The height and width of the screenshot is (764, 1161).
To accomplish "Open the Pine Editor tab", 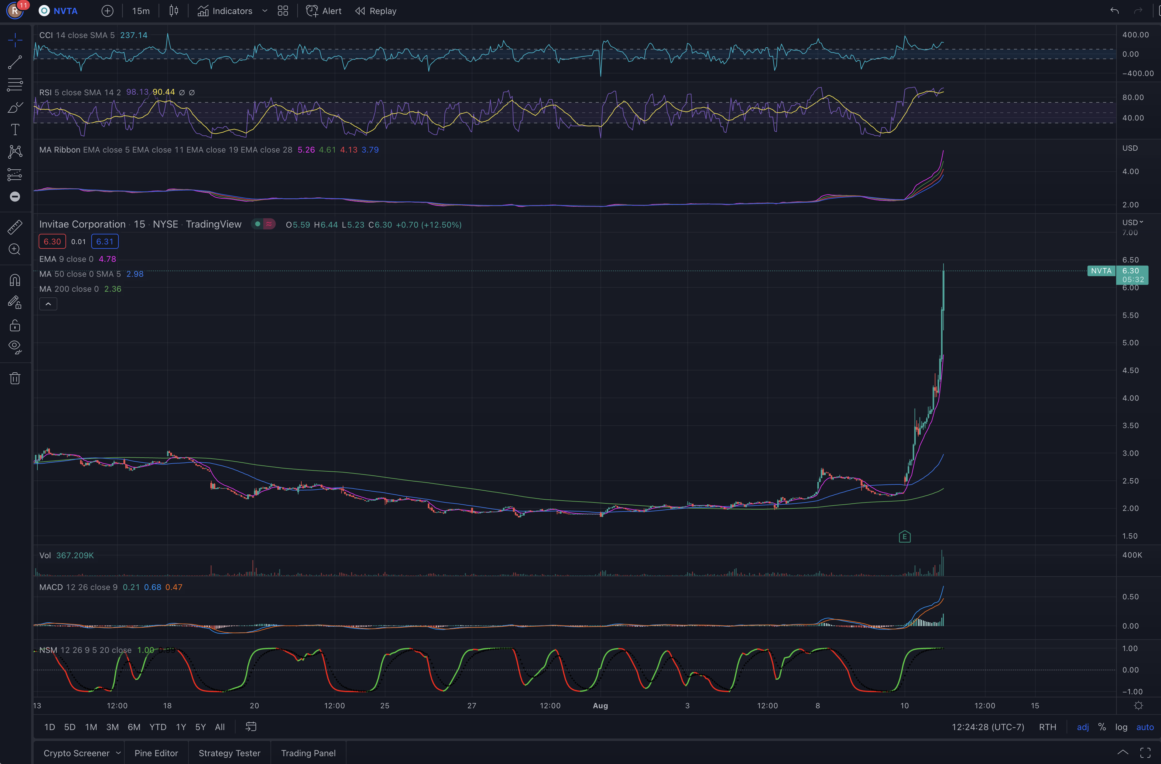I will (x=156, y=753).
